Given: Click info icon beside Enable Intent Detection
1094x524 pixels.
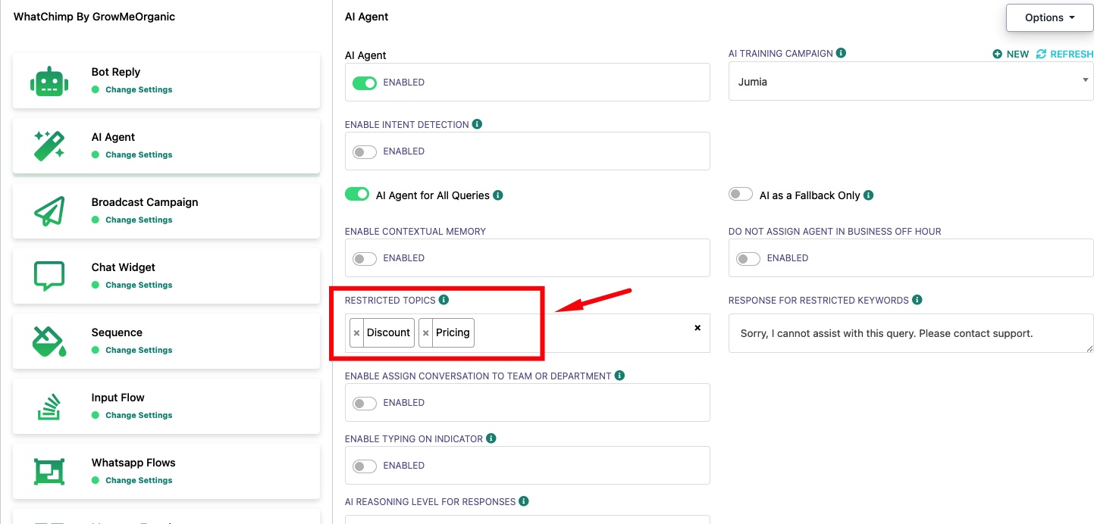Looking at the screenshot, I should pyautogui.click(x=477, y=124).
